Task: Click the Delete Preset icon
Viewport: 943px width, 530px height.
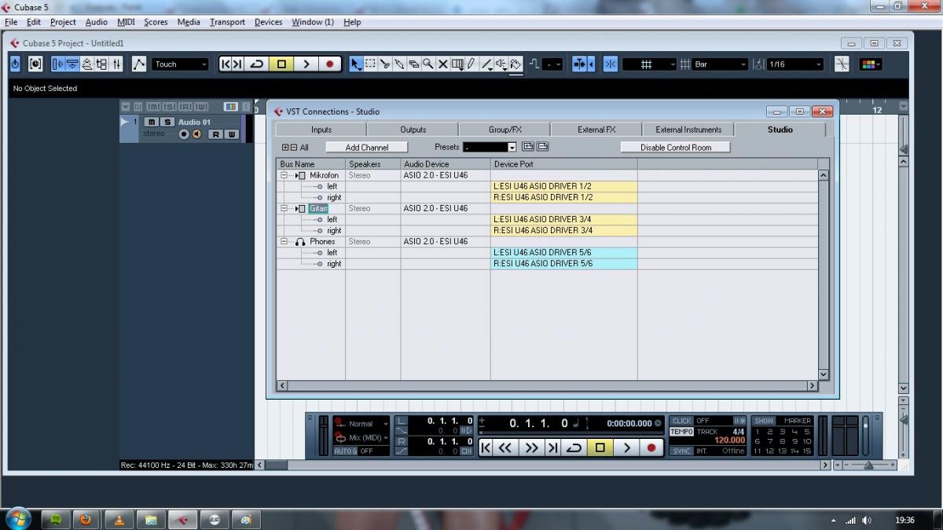Action: 542,147
